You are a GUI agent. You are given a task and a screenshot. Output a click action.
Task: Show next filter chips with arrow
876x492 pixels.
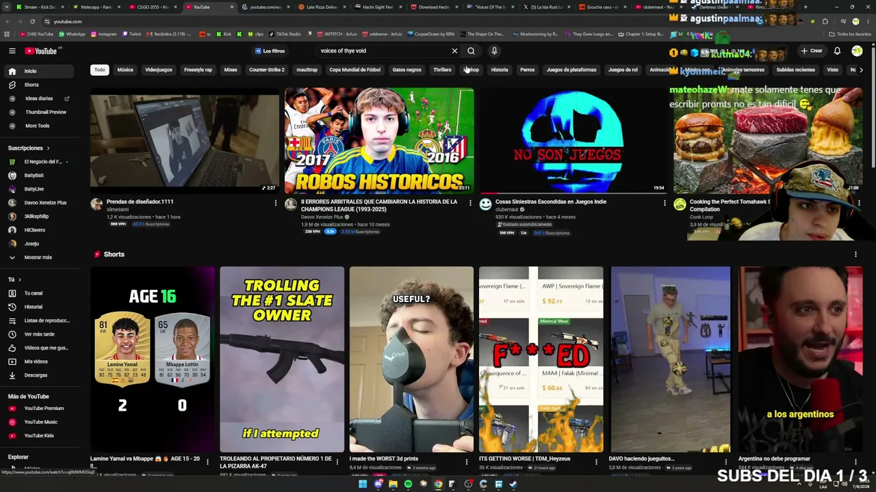pyautogui.click(x=860, y=70)
